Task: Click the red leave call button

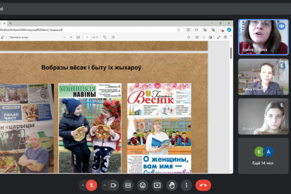Action: click(x=203, y=185)
